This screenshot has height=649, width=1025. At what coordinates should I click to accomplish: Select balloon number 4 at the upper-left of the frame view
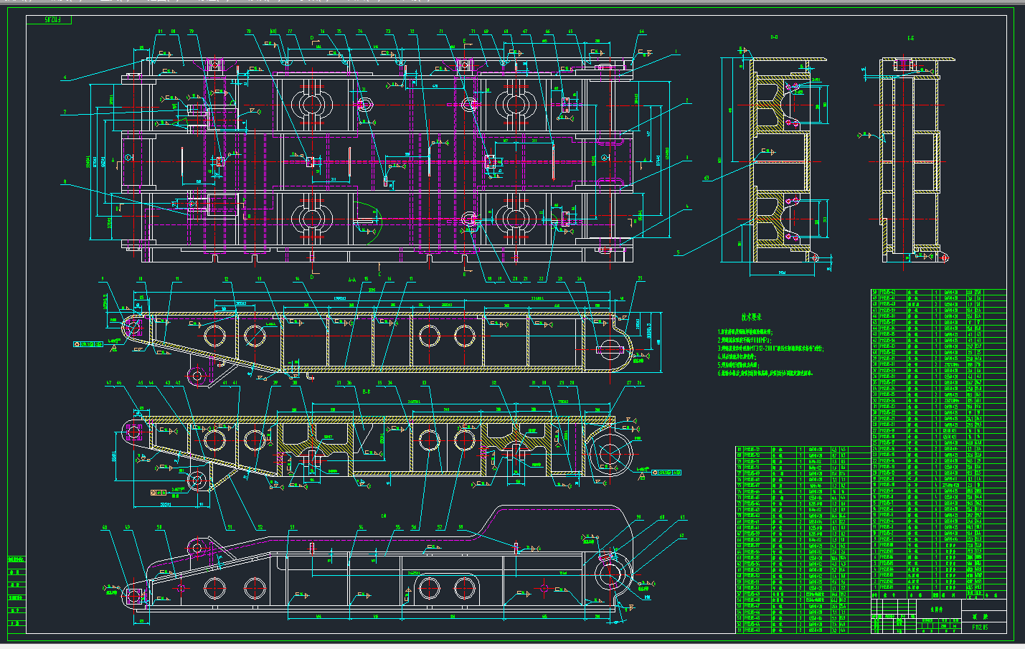(x=65, y=77)
